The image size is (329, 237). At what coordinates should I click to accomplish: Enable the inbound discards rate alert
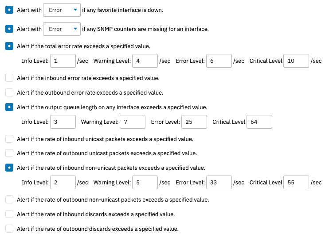(x=9, y=214)
